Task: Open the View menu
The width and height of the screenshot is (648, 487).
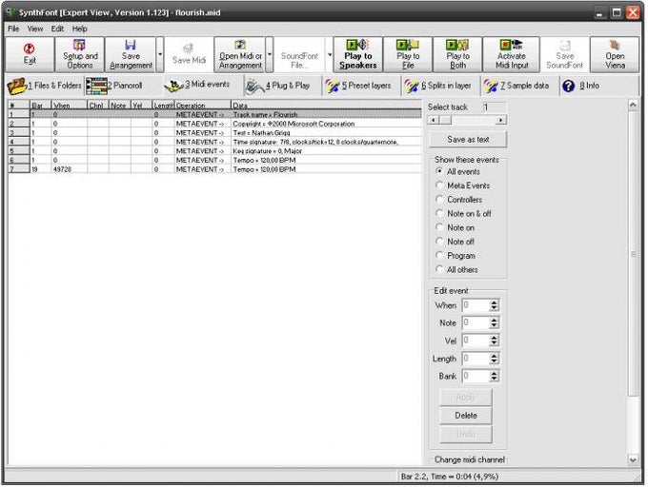Action: click(x=35, y=29)
